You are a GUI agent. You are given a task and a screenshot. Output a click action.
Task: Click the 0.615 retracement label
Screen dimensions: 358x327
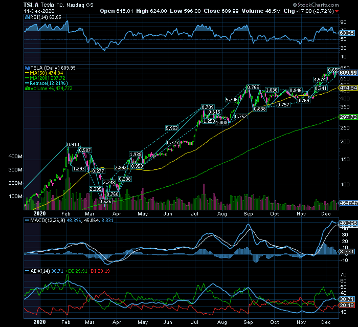pos(214,112)
